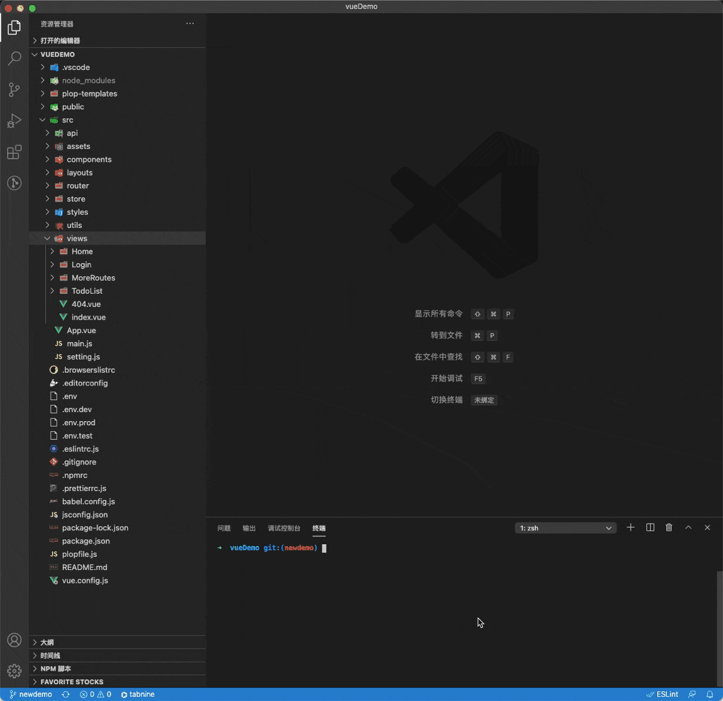Open the Search view in activity bar
723x701 pixels.
click(14, 59)
